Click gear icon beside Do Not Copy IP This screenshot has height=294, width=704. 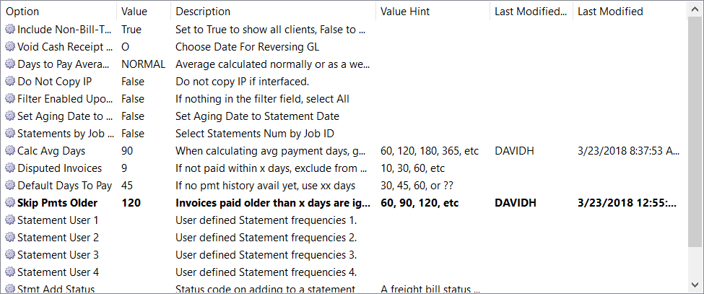point(10,82)
